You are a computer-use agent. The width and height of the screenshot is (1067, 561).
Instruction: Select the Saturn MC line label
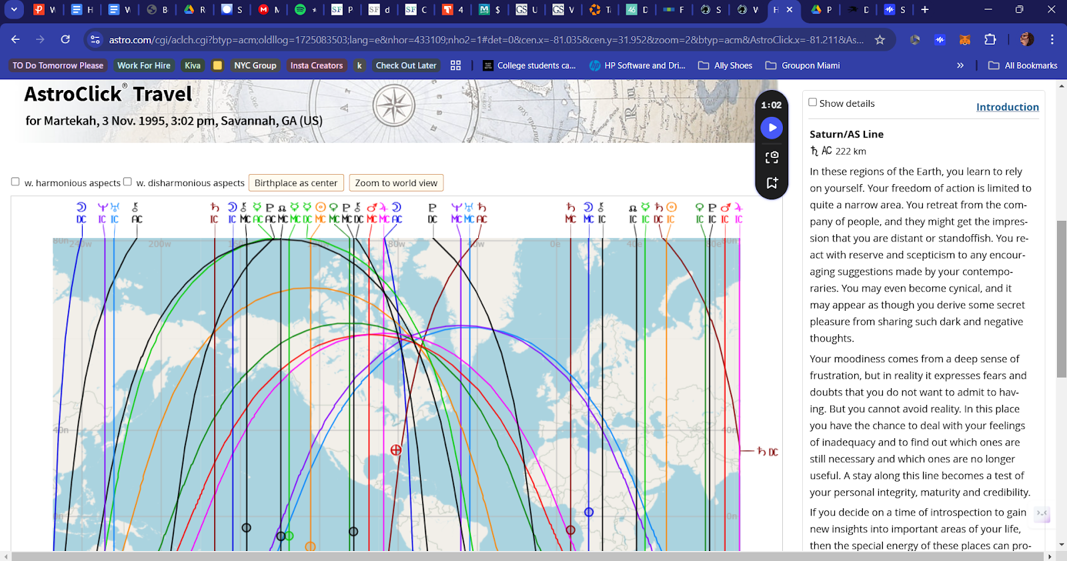click(570, 213)
